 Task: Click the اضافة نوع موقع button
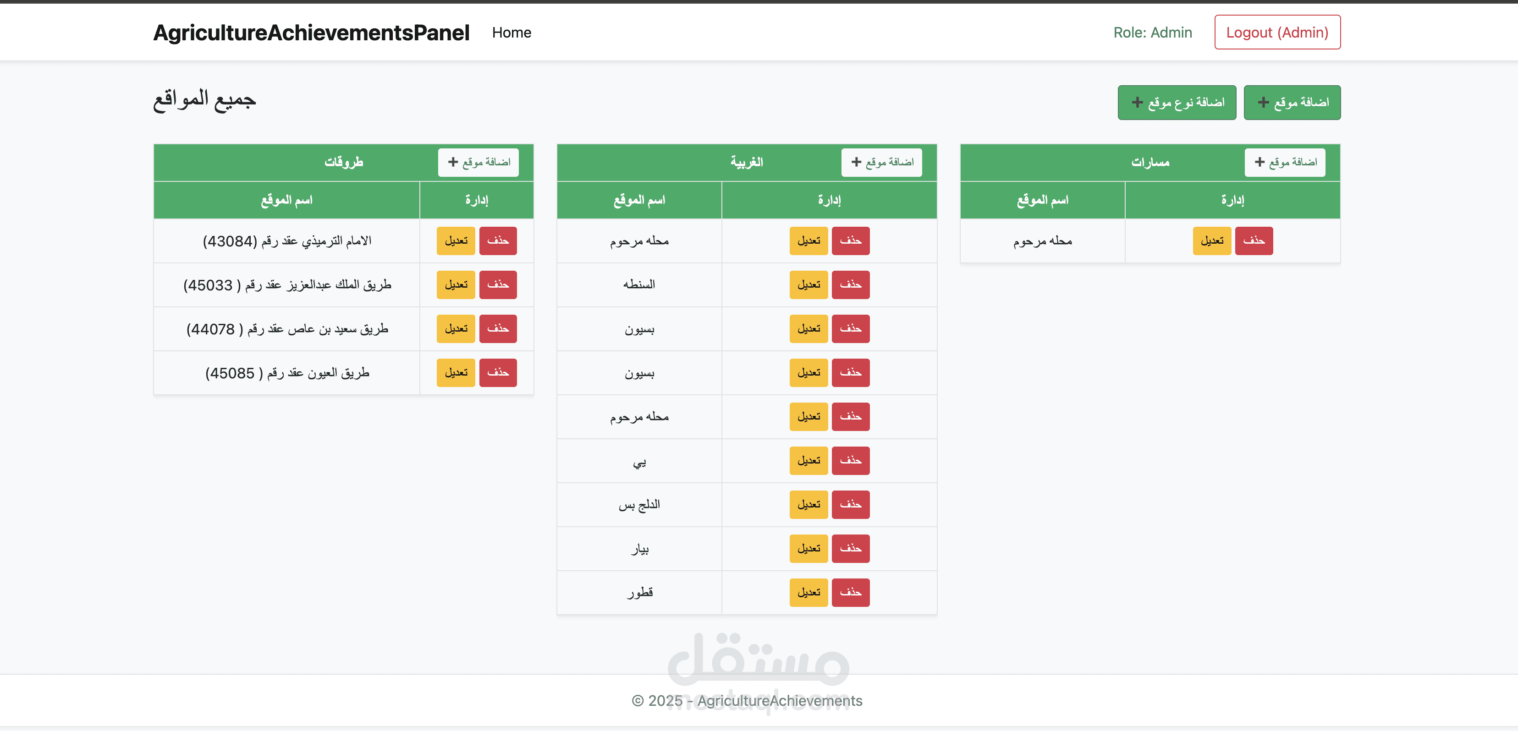pos(1176,103)
